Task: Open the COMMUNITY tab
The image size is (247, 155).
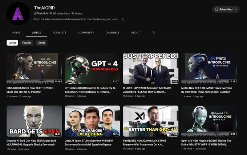Action: pos(86,33)
